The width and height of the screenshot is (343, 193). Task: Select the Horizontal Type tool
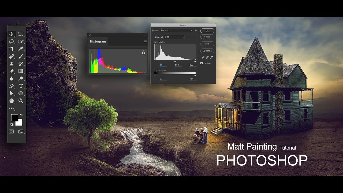[x=21, y=86]
